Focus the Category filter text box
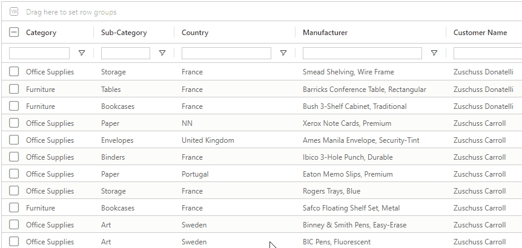Image resolution: width=522 pixels, height=248 pixels. [x=39, y=53]
